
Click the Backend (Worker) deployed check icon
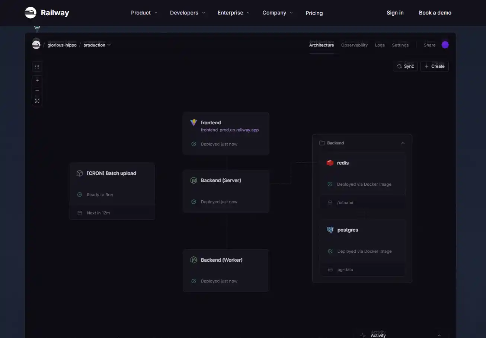point(194,281)
